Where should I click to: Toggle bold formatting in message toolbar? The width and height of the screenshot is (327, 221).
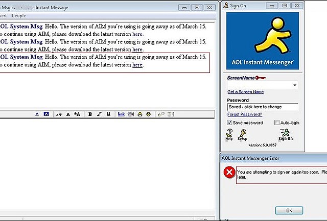(90, 114)
